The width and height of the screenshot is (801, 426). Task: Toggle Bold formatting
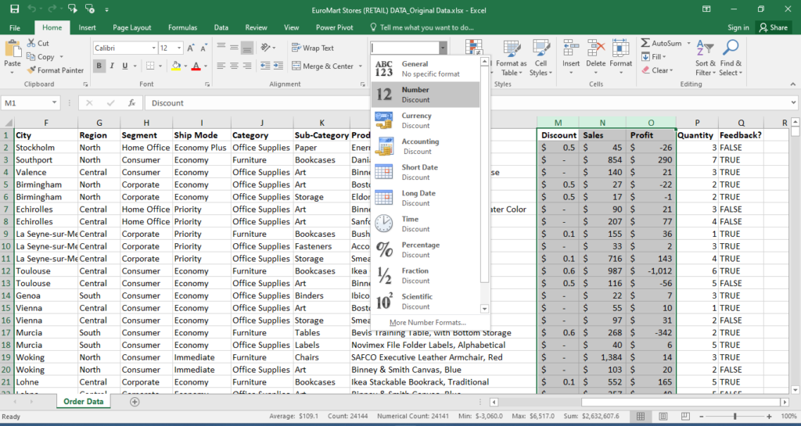point(99,66)
